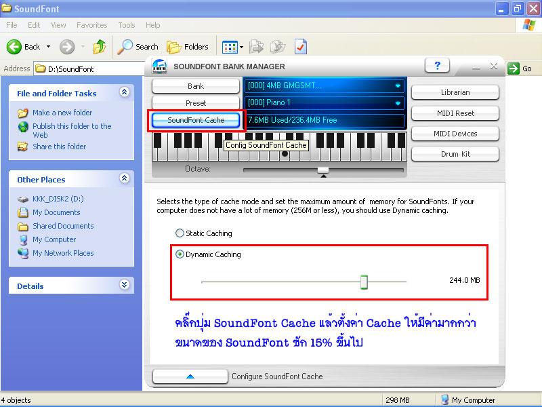This screenshot has width=542, height=407.
Task: Click the SoundFont Cache button
Action: coord(196,120)
